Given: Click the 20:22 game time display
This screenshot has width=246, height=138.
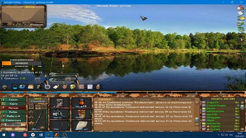Looking at the screenshot, I should 38,99.
